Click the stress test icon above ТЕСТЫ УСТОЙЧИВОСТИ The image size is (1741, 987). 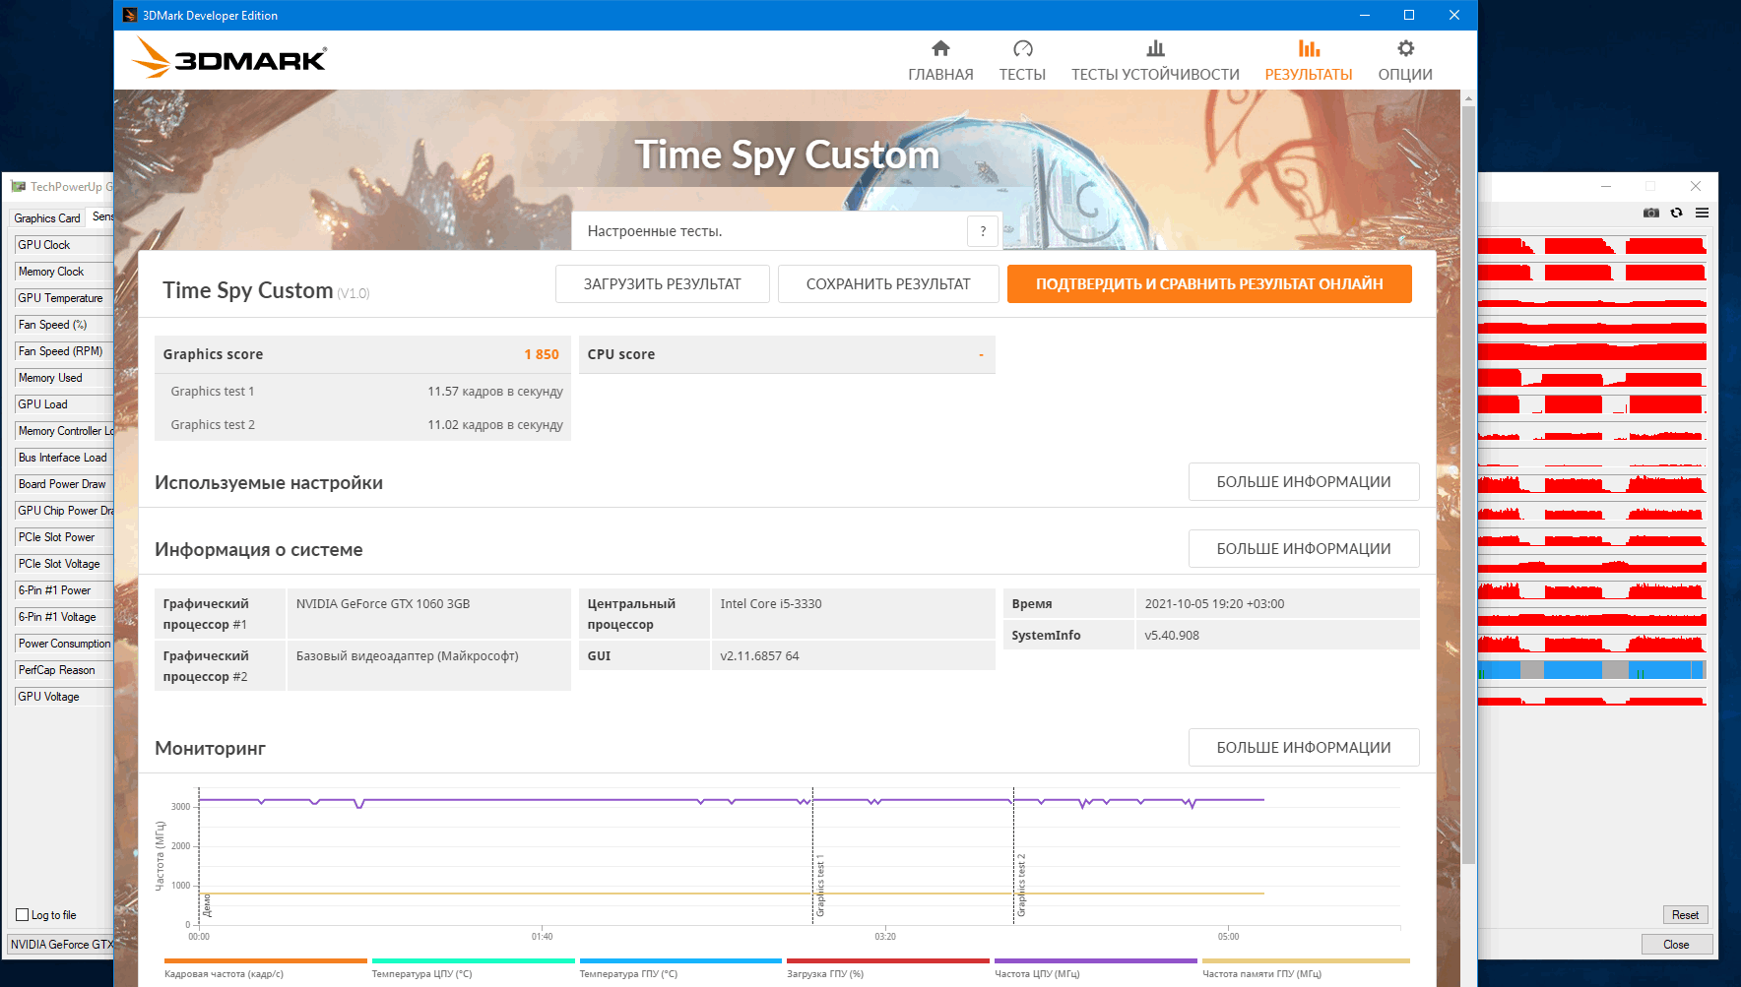pos(1155,48)
